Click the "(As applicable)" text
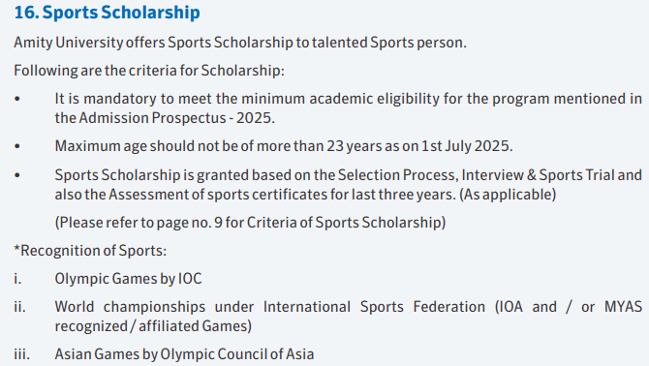The width and height of the screenshot is (649, 366). pos(508,195)
